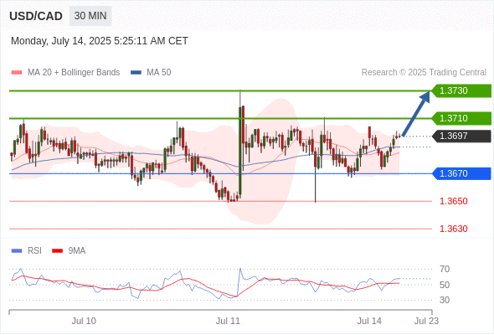Click the blue RSI legend swatch

point(17,251)
